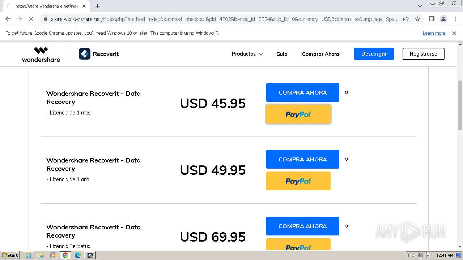Open the Chrome profile avatar
463x260 pixels.
pos(443,19)
